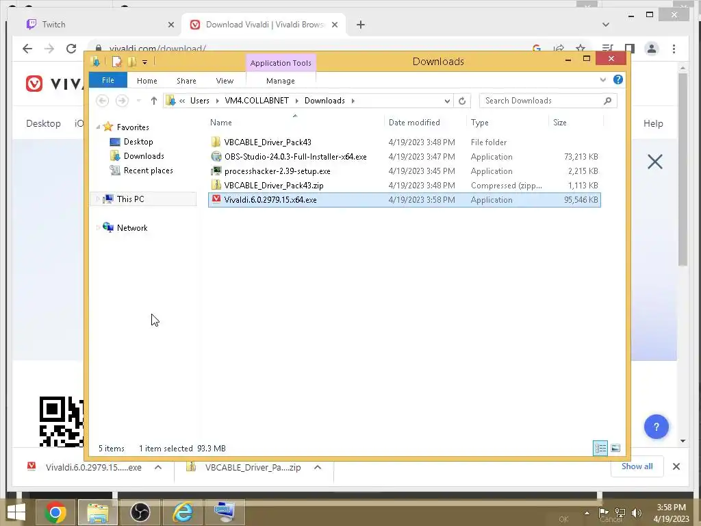This screenshot has width=701, height=526.
Task: Bookmark this page with star icon
Action: click(x=581, y=48)
